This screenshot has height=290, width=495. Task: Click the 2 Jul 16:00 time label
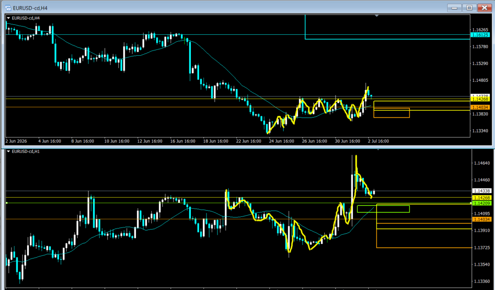pyautogui.click(x=378, y=141)
